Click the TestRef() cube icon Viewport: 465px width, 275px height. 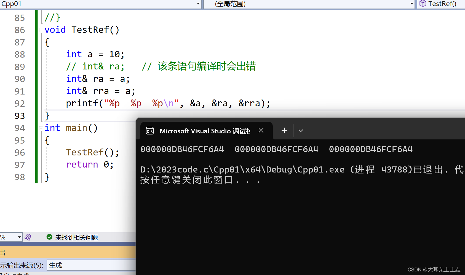423,4
